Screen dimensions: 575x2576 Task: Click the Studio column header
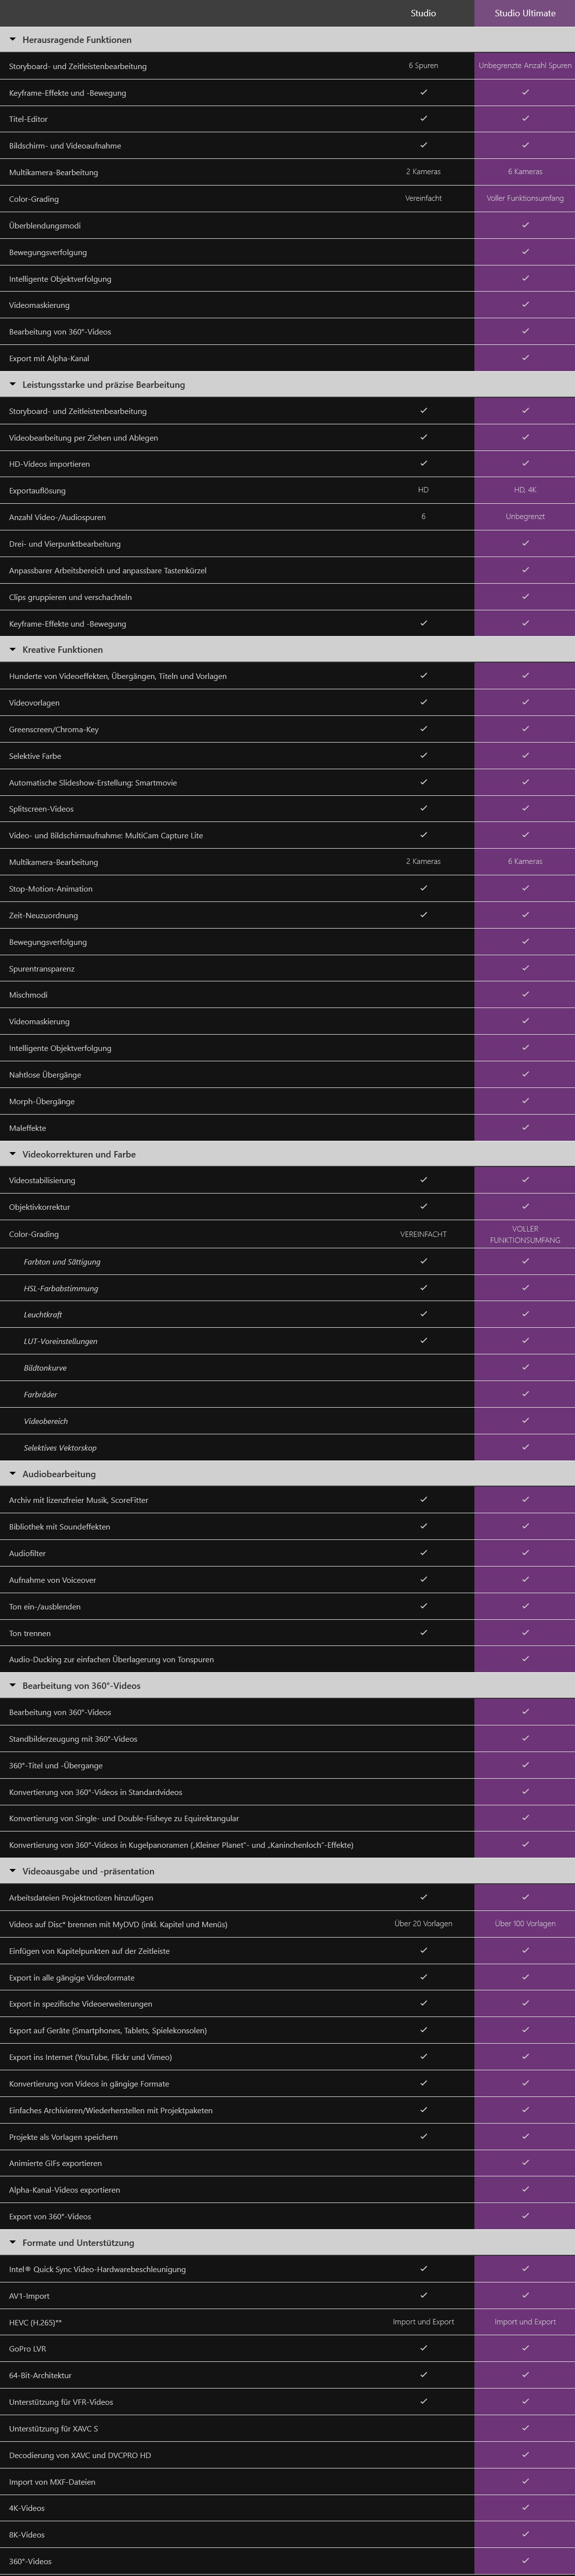pos(423,13)
